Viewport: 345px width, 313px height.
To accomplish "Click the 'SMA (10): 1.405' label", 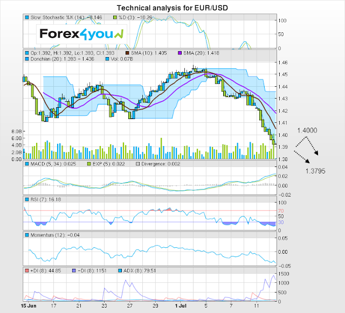I will pyautogui.click(x=149, y=53).
